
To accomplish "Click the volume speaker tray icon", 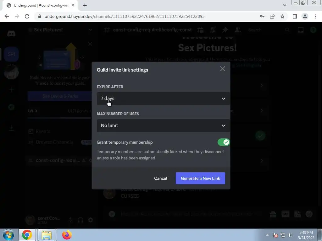I will click(x=290, y=235).
